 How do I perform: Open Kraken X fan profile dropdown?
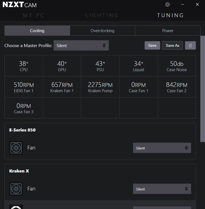point(162,189)
